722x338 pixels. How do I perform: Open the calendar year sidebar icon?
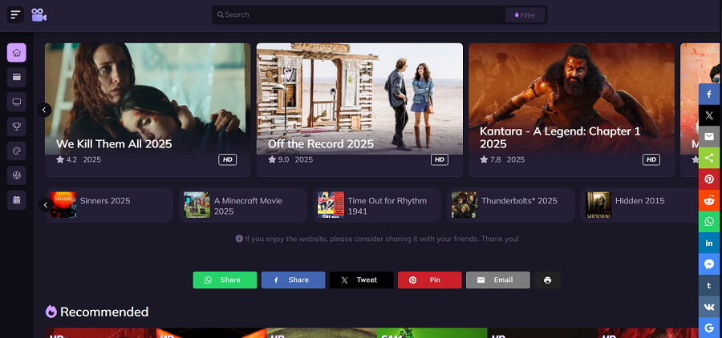17,199
